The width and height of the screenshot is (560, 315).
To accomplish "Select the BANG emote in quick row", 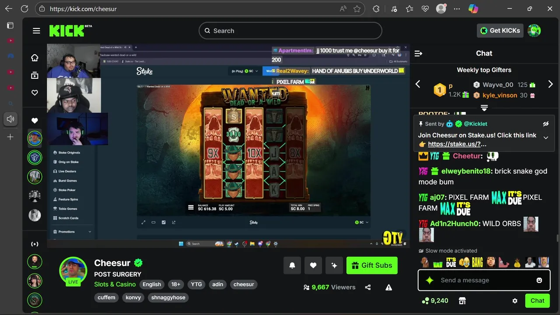I will [x=477, y=262].
